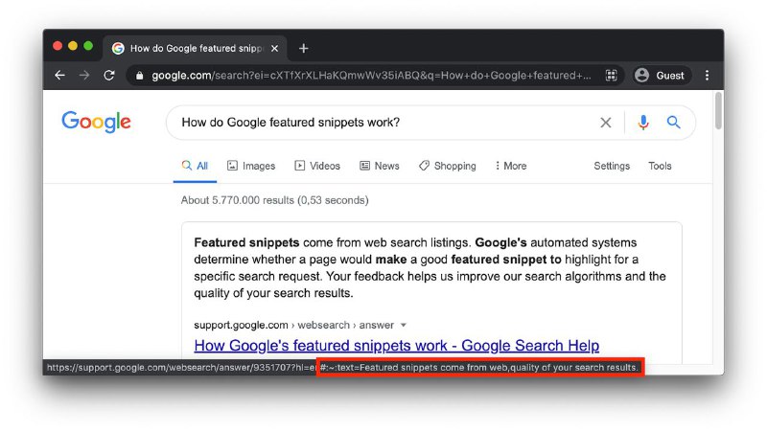Close the 'How do Google featured' tab
The height and width of the screenshot is (432, 767).
275,49
